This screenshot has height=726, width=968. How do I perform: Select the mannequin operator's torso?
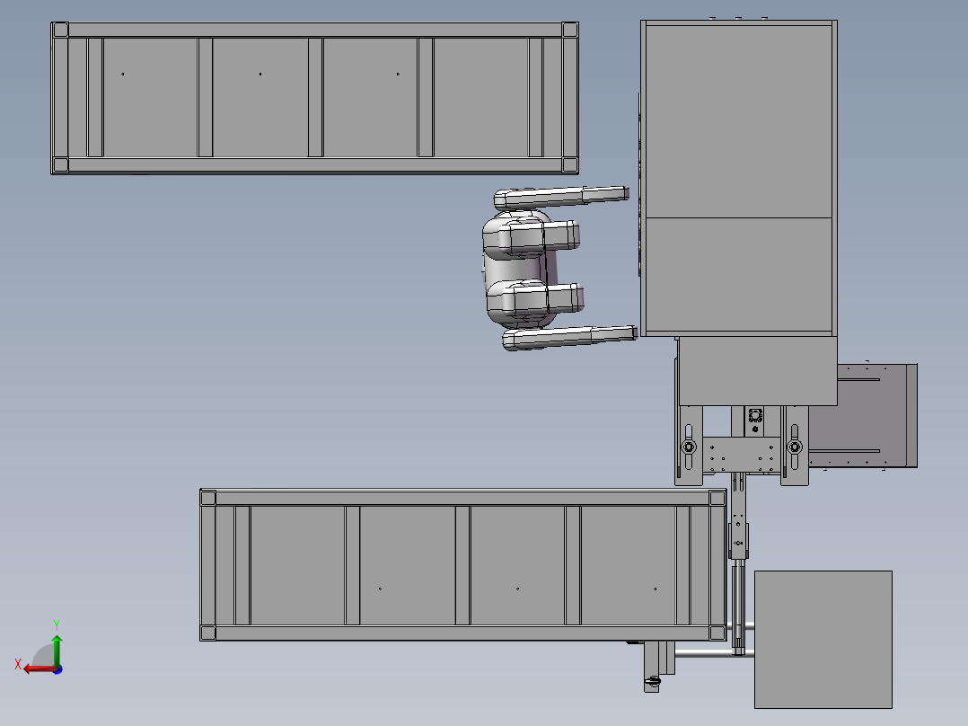point(519,269)
